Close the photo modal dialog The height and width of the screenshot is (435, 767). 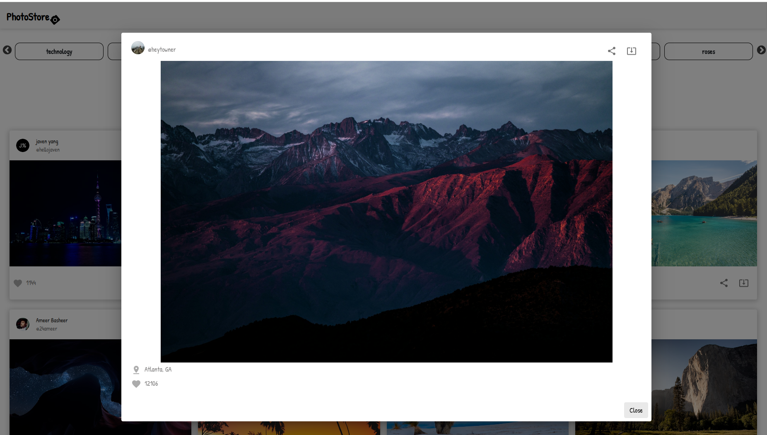636,410
